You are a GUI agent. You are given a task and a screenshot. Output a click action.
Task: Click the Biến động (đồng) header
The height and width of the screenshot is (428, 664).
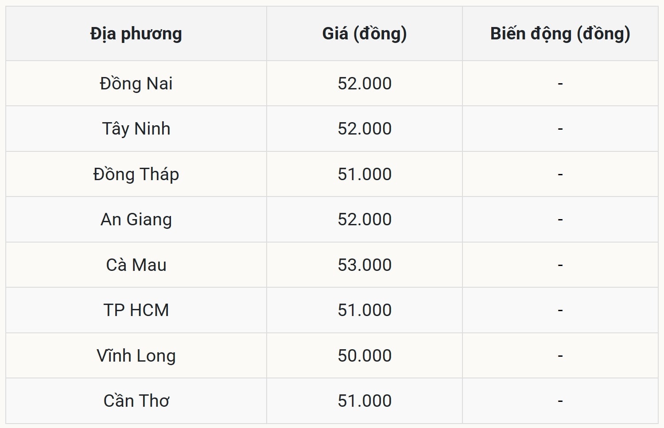click(560, 34)
